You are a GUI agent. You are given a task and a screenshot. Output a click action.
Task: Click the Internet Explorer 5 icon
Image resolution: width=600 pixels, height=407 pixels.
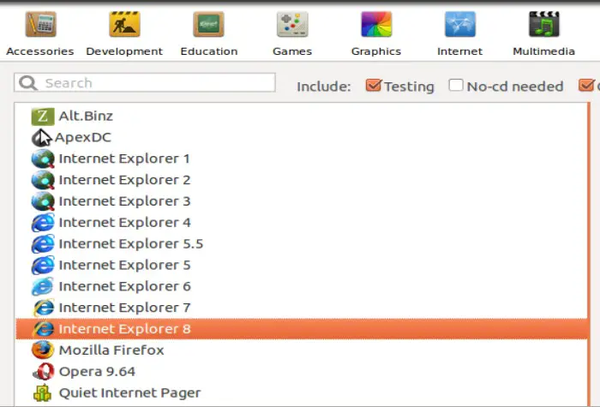[43, 266]
